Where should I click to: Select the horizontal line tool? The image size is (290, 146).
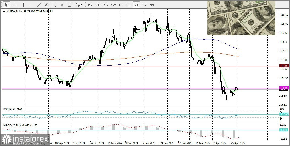[31, 5]
